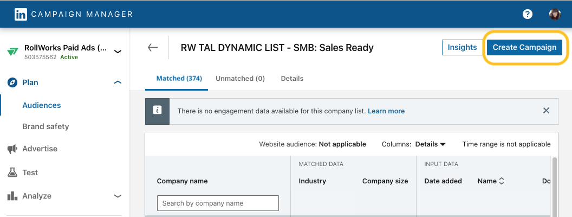The width and height of the screenshot is (572, 217).
Task: Click the Create Campaign button
Action: (524, 48)
